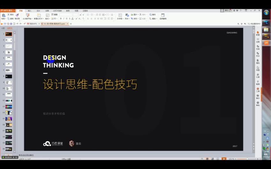Expand the WPS application menu dropdown
Screen dimensions: 271x169
pos(14,11)
